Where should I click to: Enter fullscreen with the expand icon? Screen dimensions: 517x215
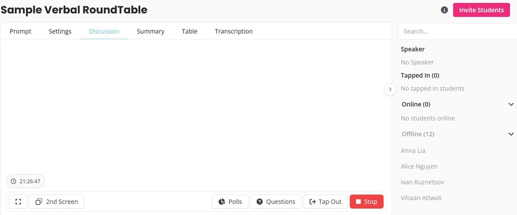click(18, 201)
